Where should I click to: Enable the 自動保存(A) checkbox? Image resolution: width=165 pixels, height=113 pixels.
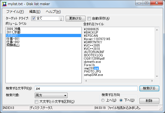pyautogui.click(x=89, y=18)
